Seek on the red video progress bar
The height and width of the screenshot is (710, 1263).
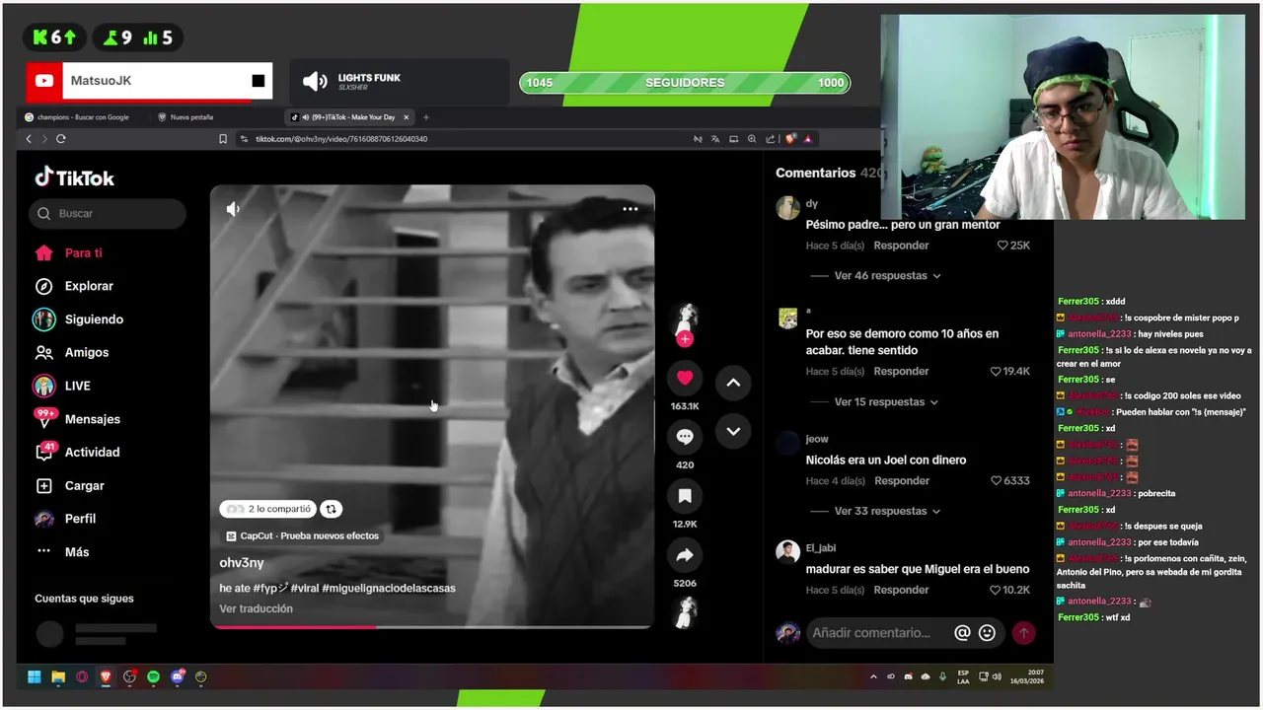pos(432,626)
